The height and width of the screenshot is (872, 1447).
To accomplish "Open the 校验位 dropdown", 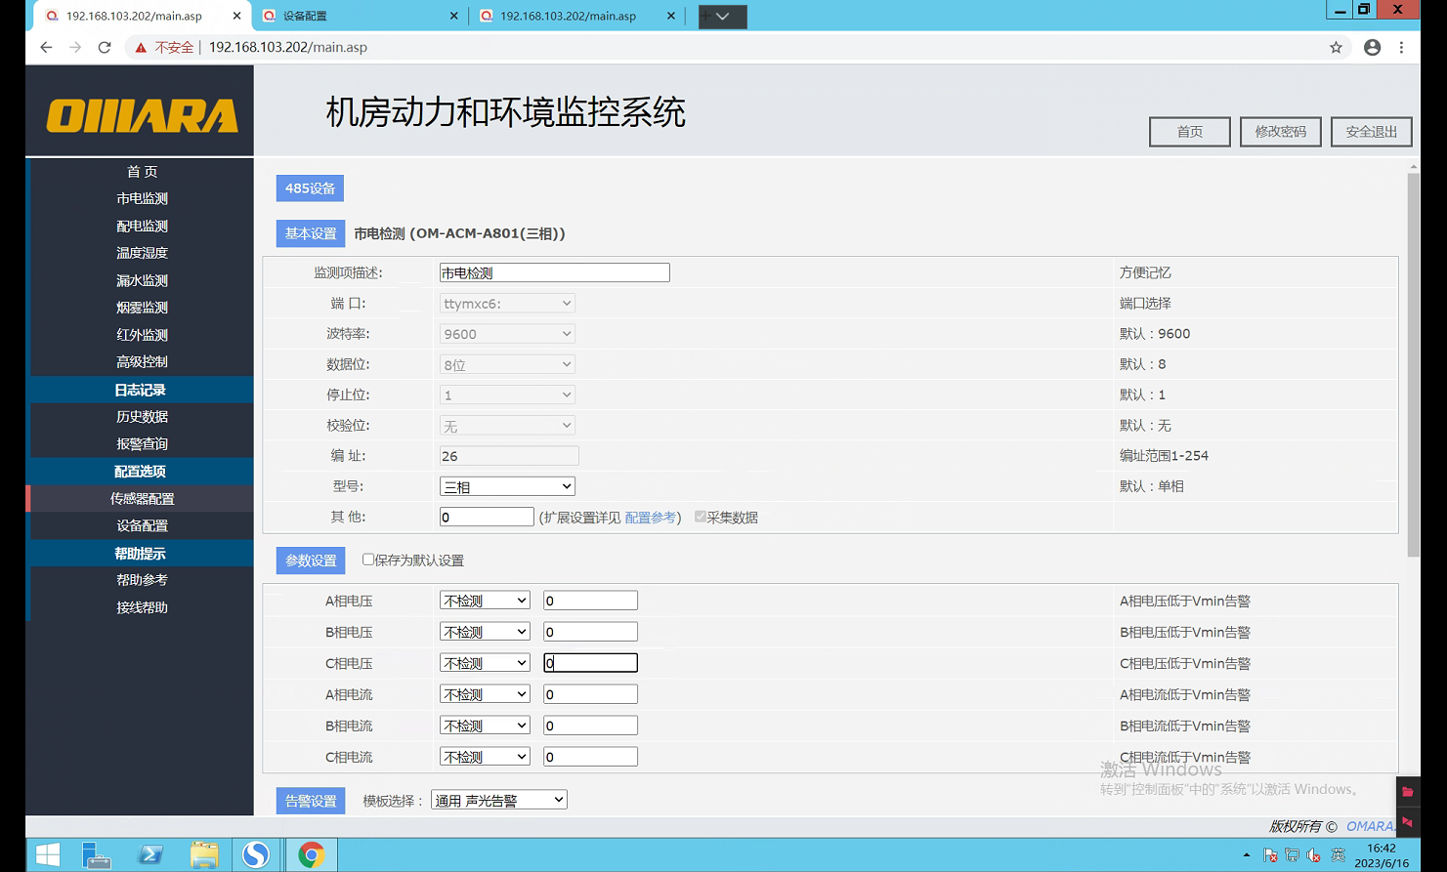I will (507, 426).
